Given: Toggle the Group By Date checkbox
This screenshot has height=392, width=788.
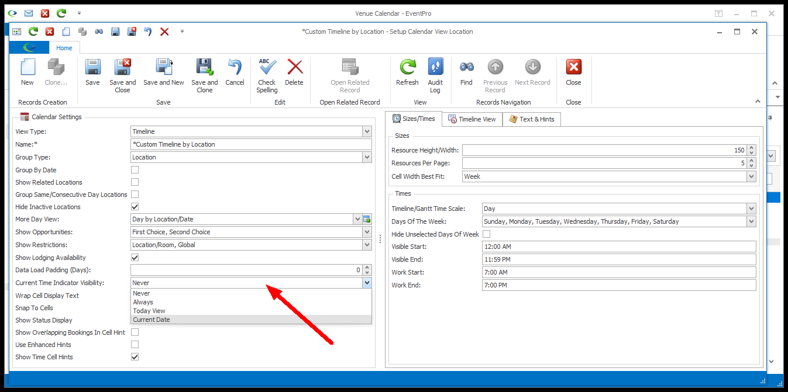Looking at the screenshot, I should pyautogui.click(x=135, y=170).
